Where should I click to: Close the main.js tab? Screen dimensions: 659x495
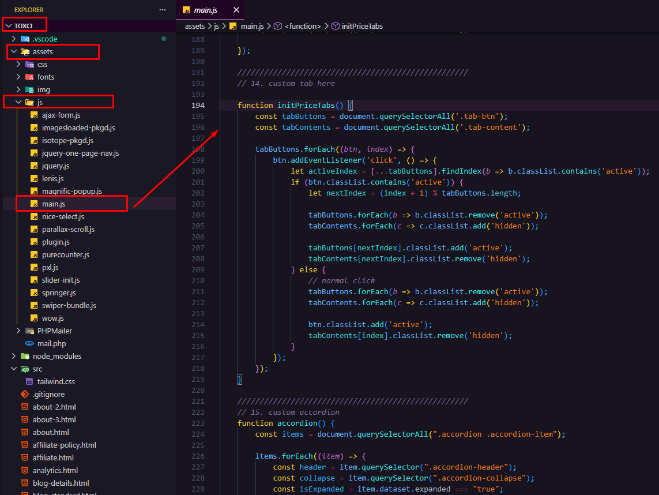coord(236,10)
